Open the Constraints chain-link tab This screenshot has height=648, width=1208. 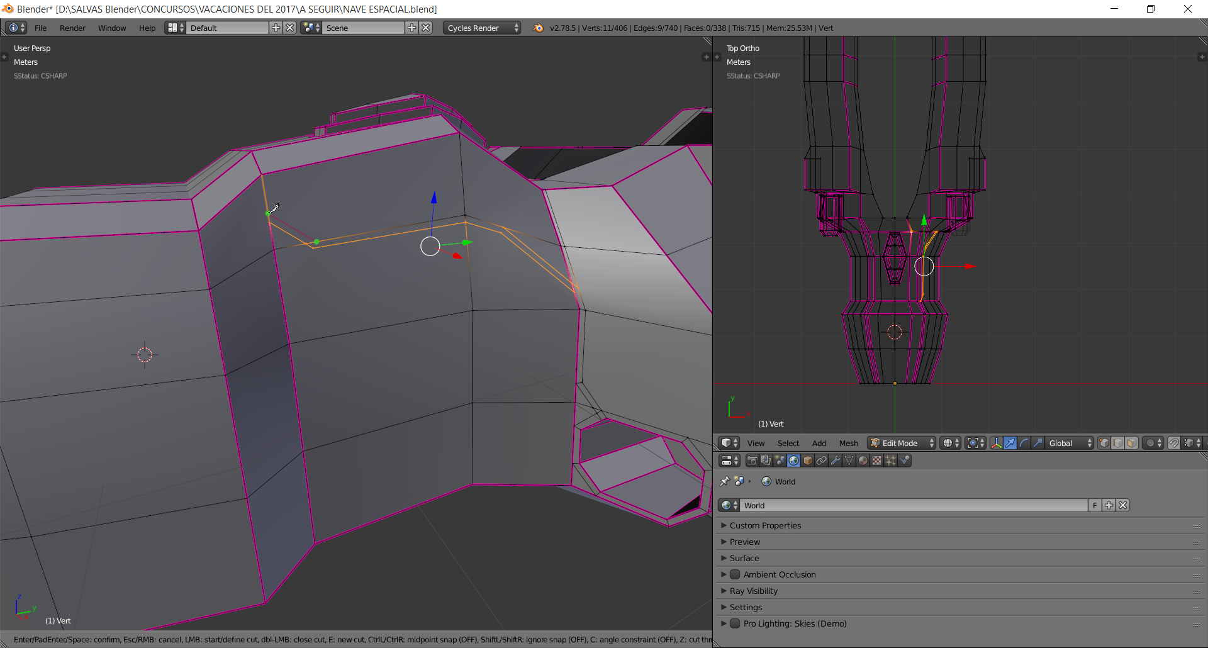pos(822,461)
